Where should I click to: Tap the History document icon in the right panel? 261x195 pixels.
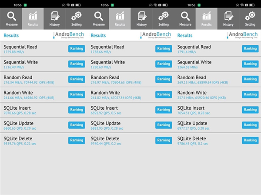pos(228,16)
